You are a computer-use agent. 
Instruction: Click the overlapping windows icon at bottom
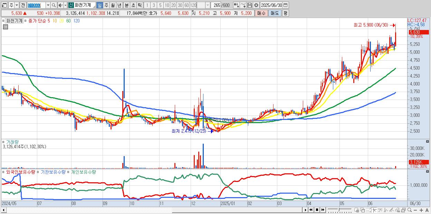pos(363,210)
